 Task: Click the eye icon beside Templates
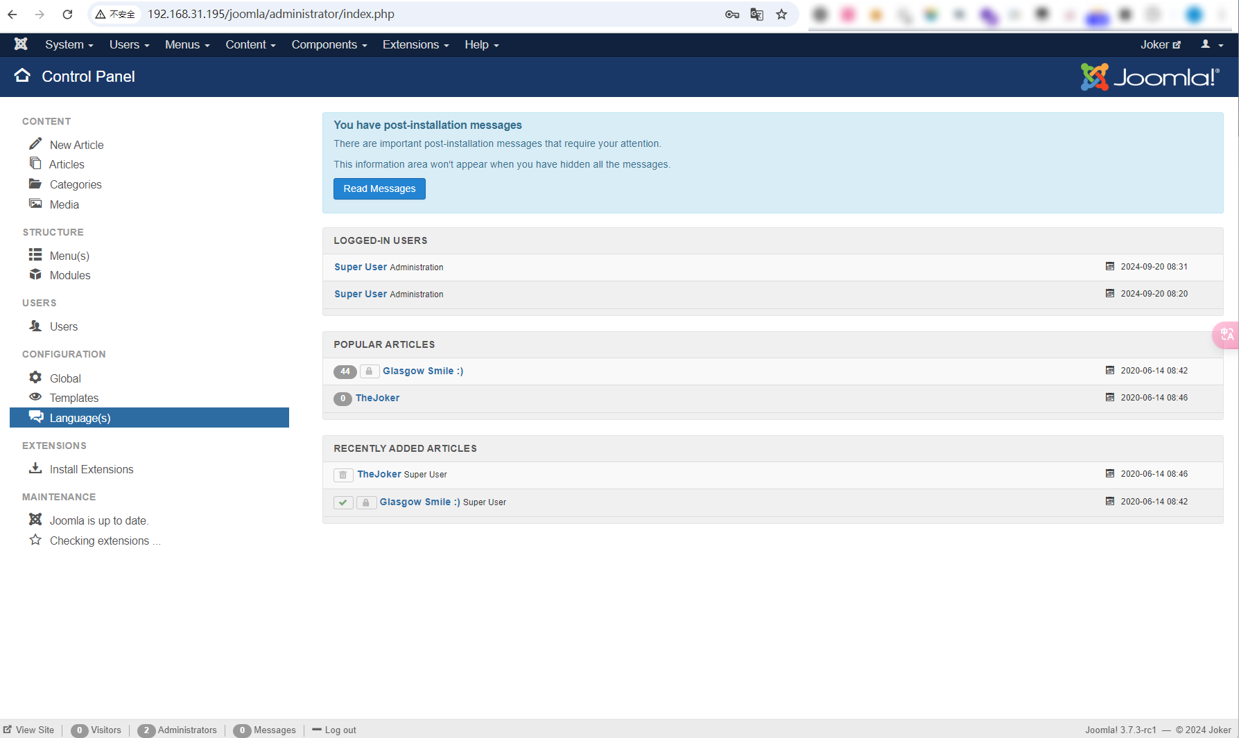point(35,396)
